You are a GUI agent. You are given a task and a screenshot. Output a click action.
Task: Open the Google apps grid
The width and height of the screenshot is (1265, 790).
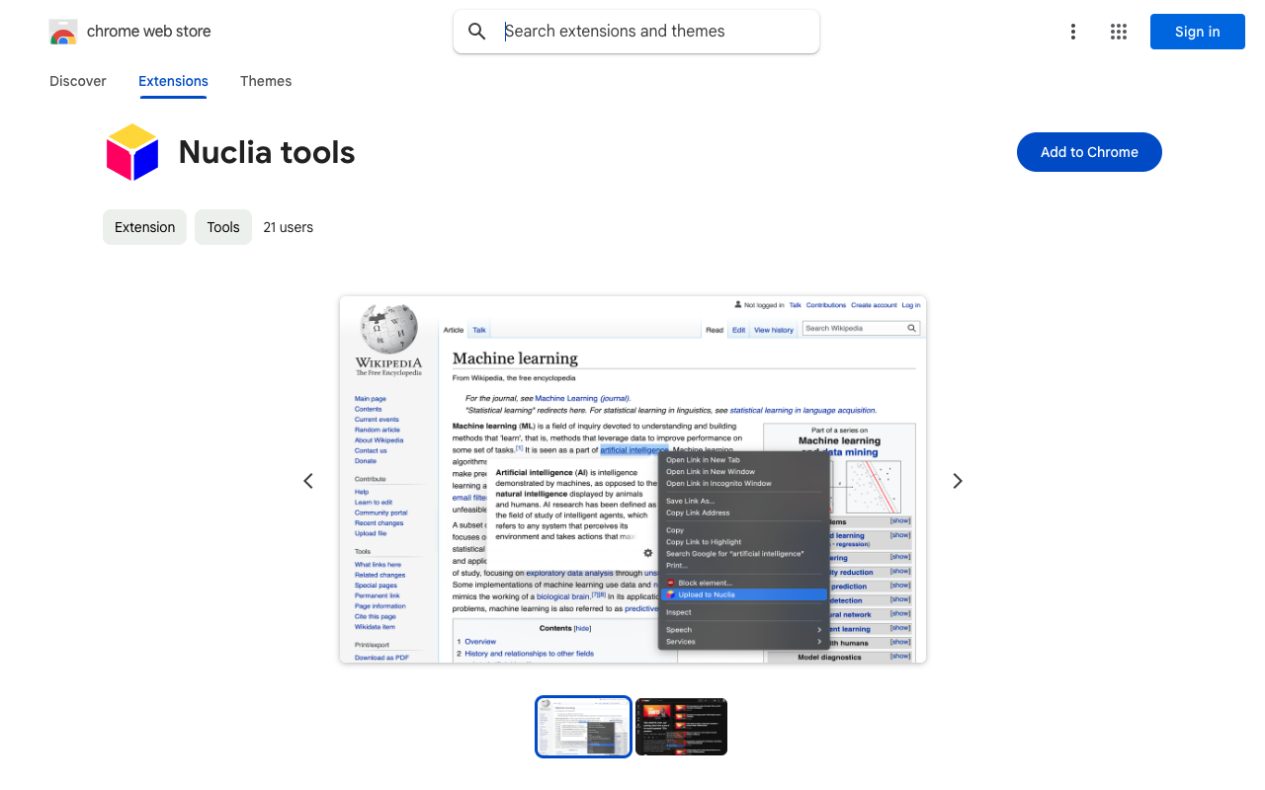[1119, 32]
